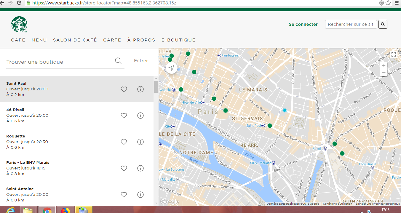Select the 46 Rivoli store entry
This screenshot has width=401, height=213.
[x=77, y=116]
